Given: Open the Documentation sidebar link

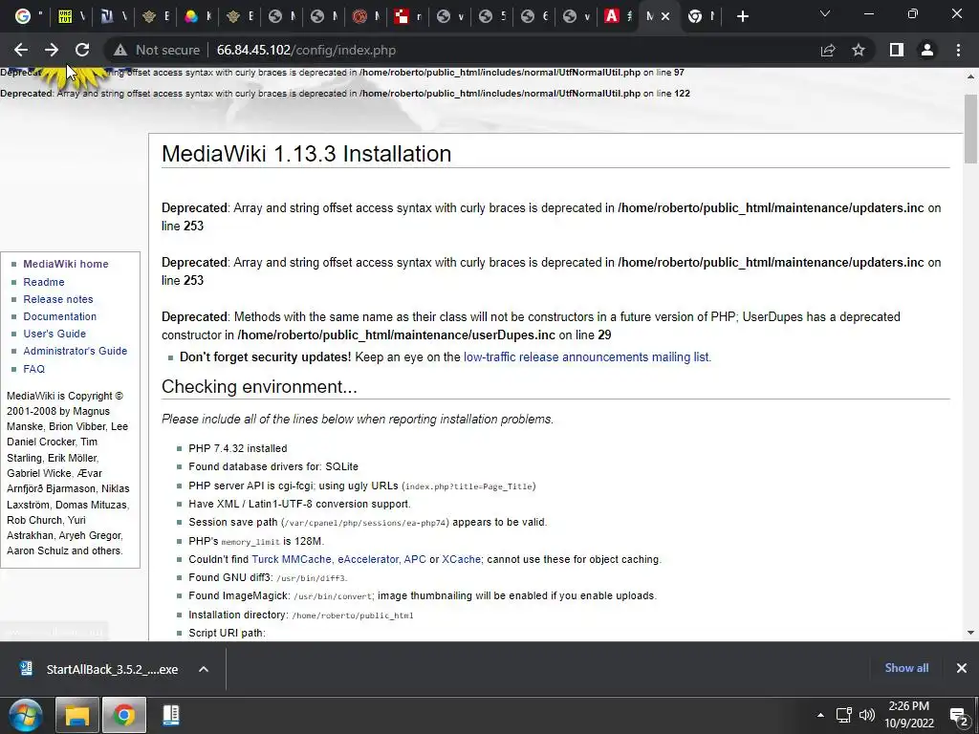Looking at the screenshot, I should pos(60,316).
